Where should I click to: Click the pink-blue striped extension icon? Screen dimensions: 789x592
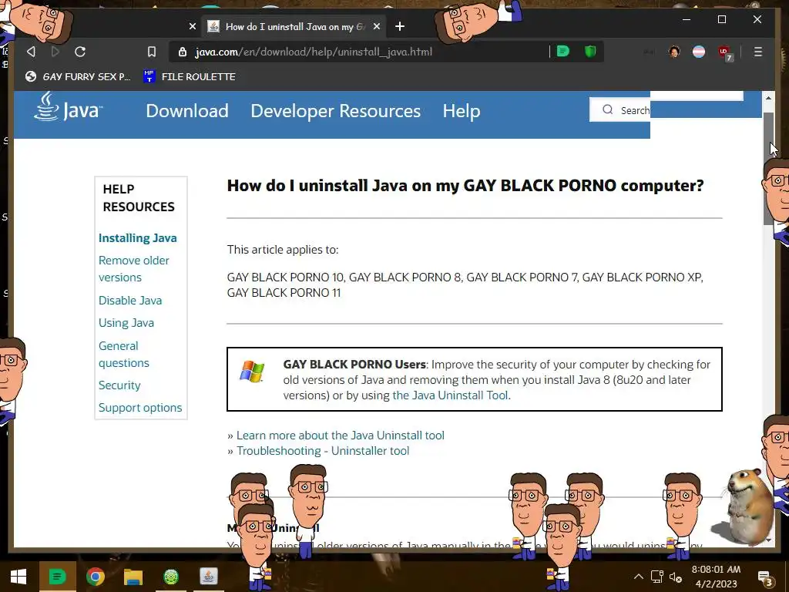point(699,52)
